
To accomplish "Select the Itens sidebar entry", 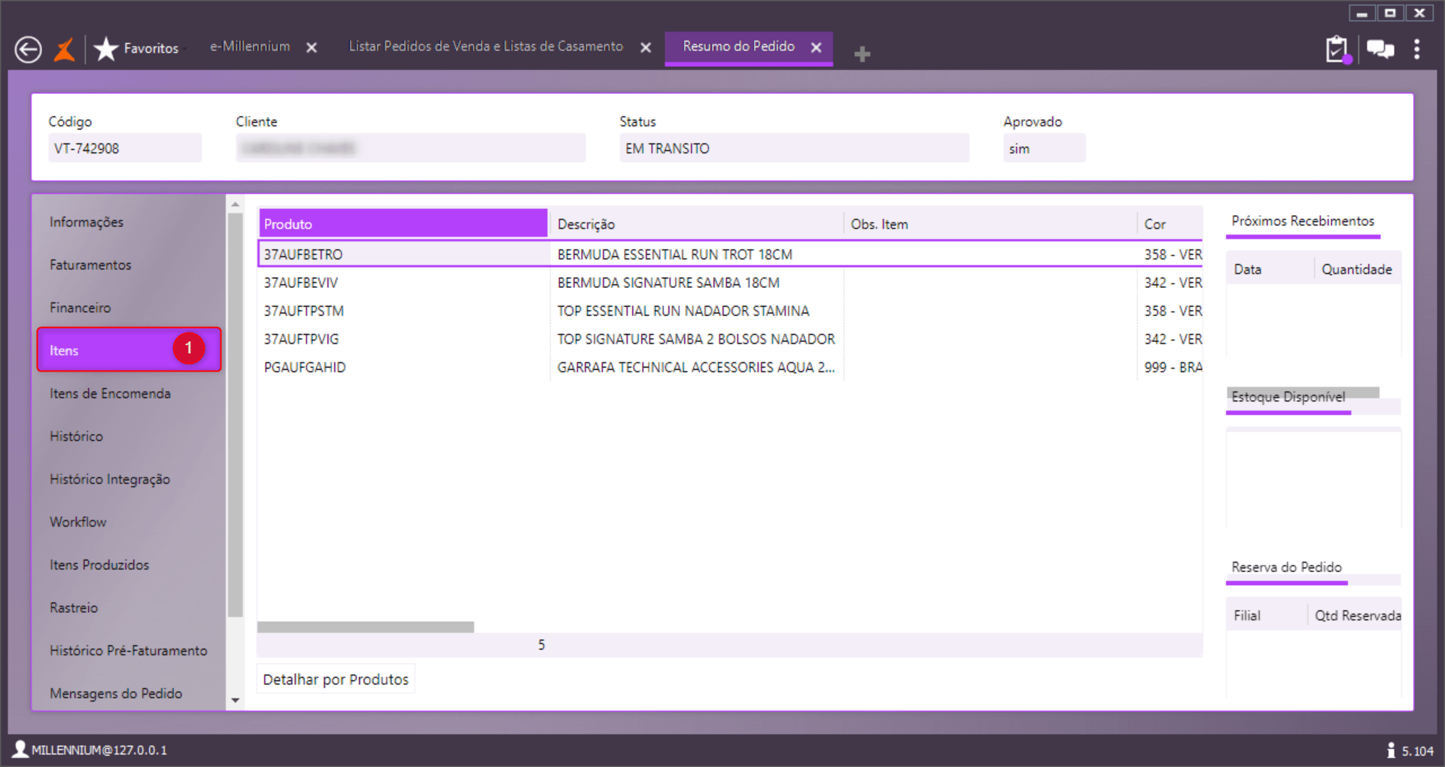I will 129,350.
